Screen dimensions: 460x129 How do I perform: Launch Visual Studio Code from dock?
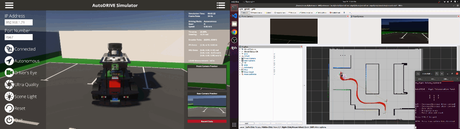[x=234, y=16]
